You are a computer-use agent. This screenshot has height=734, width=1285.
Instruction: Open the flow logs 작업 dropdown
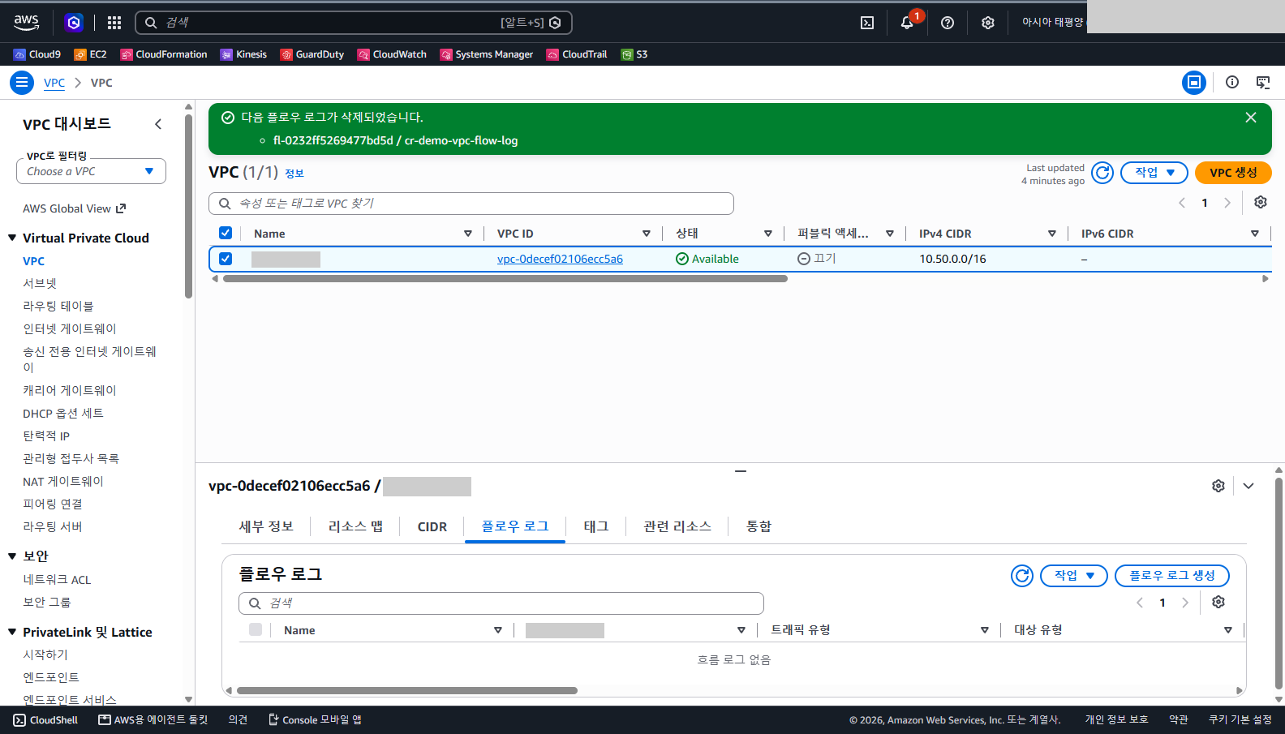click(x=1074, y=576)
